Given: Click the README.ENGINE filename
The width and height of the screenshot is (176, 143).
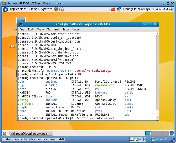Looking at the screenshot, I should [136, 89].
